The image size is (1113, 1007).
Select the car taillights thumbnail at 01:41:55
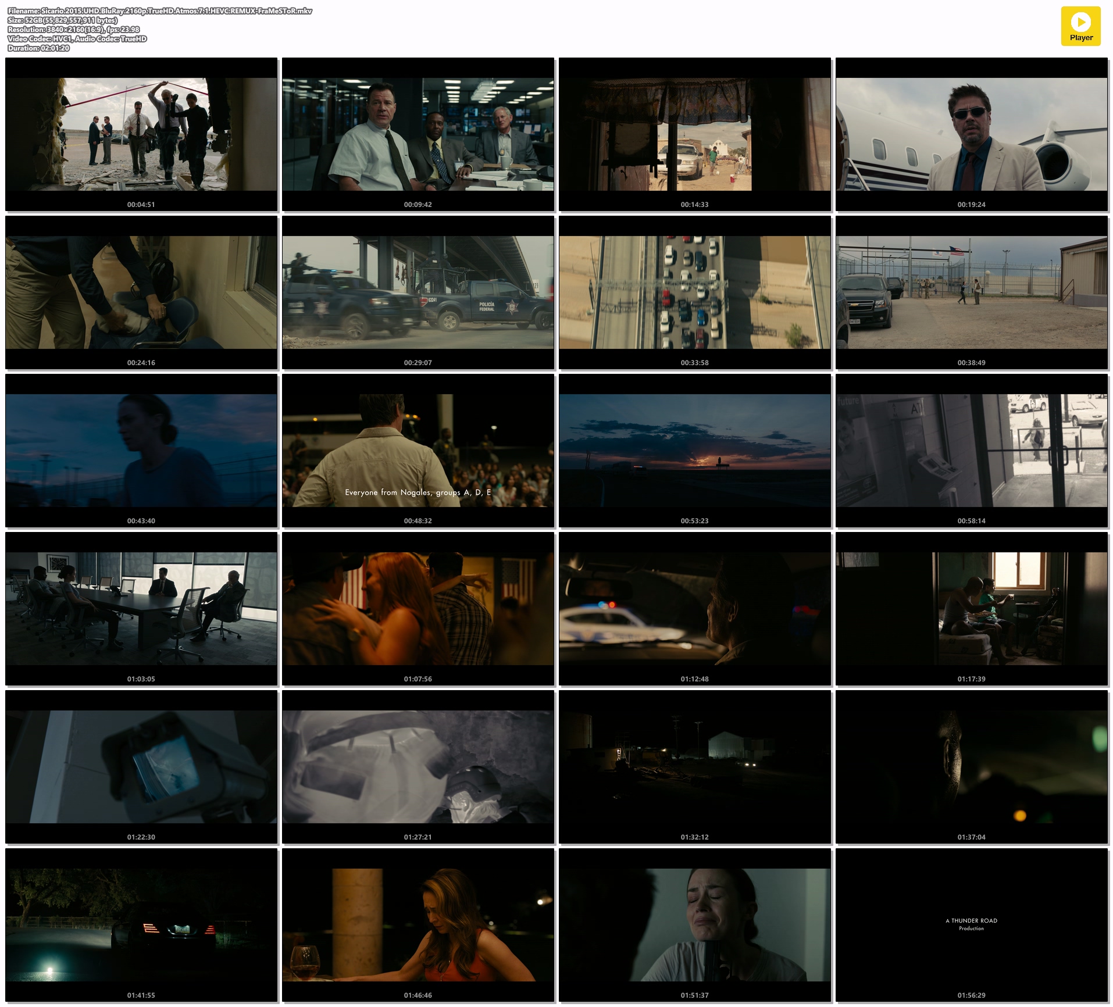[141, 925]
